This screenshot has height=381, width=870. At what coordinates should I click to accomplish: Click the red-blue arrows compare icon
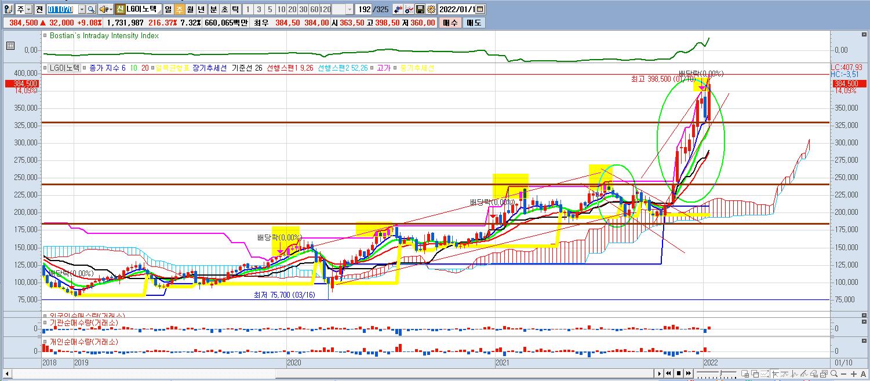[398, 9]
